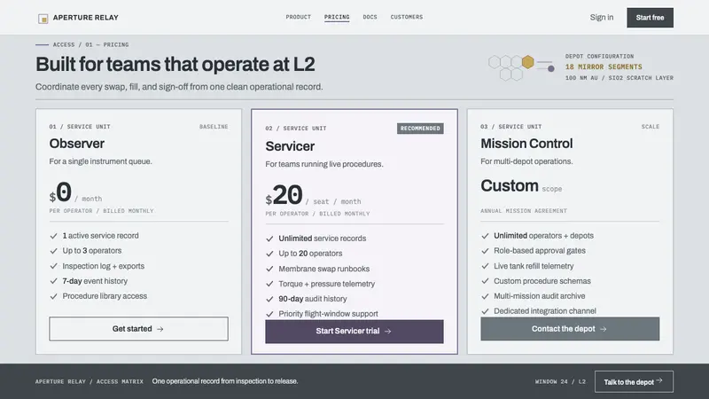This screenshot has height=399, width=709.
Task: Click the 'DEPOT CONFIGURATION' label
Action: click(600, 57)
